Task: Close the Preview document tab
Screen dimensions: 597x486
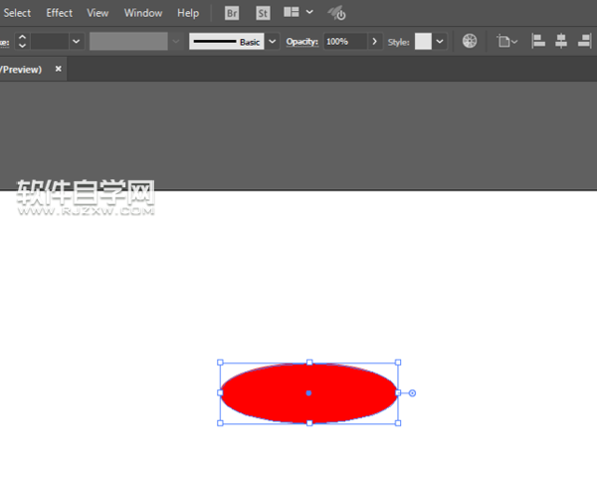Action: coord(59,69)
